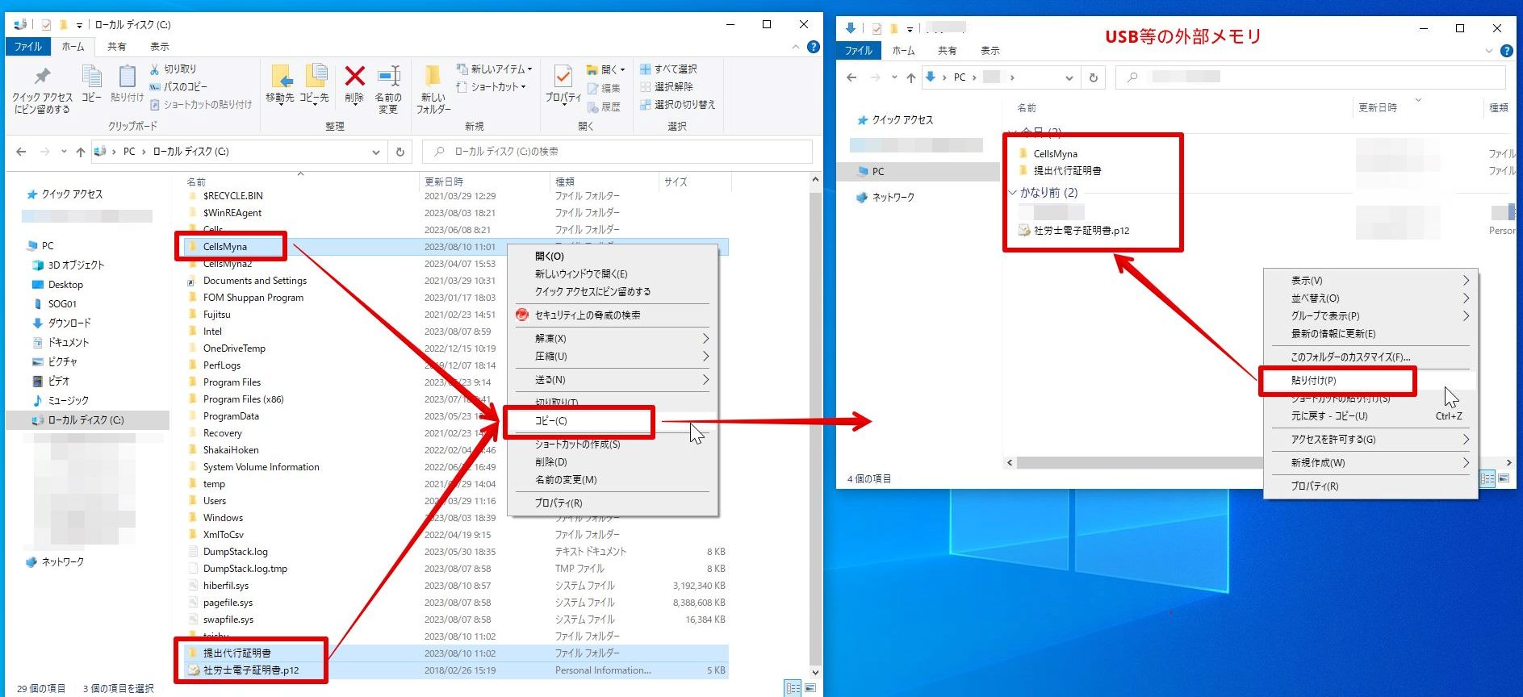Collapse the かなり前 (2) group header
Viewport: 1523px width, 697px height.
tap(1012, 193)
